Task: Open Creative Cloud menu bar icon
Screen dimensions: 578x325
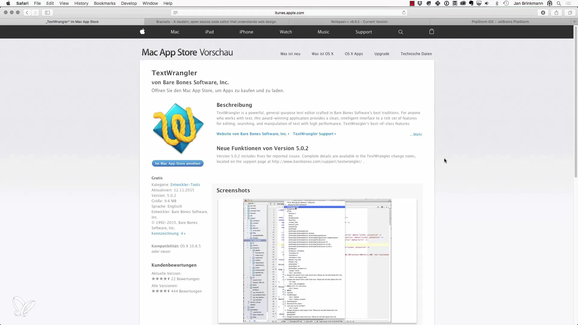Action: [x=463, y=3]
